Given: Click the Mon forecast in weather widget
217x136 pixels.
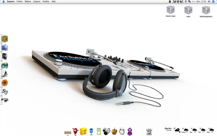Looking at the screenshot, I should (x=194, y=130).
